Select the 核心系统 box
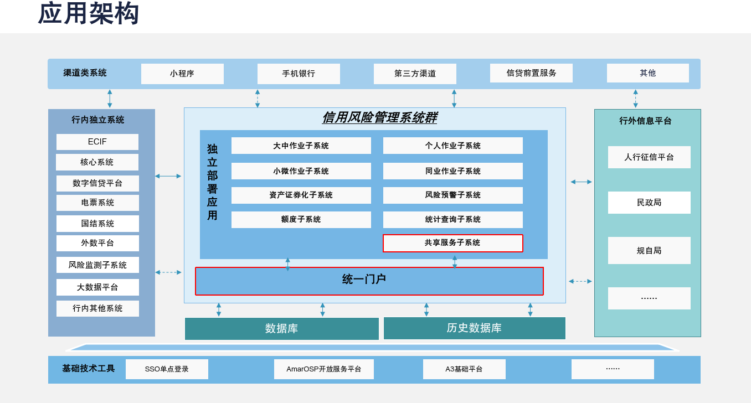The height and width of the screenshot is (403, 751). pos(97,162)
